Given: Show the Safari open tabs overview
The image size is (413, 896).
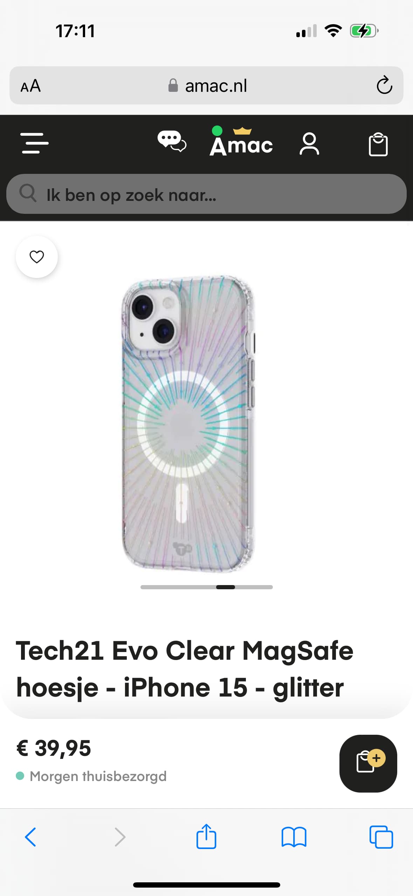Looking at the screenshot, I should [381, 837].
